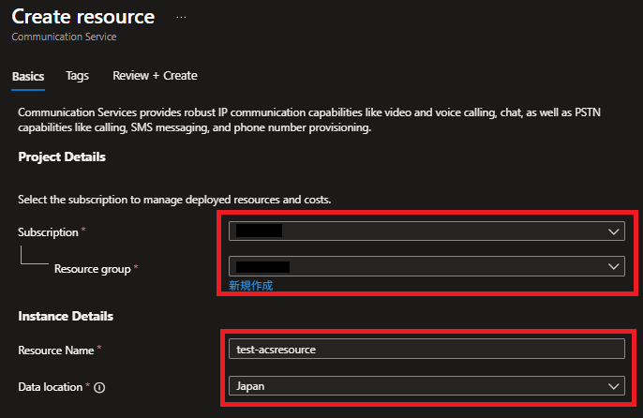Image resolution: width=643 pixels, height=418 pixels.
Task: Click the Project Details section heading
Action: coord(62,157)
